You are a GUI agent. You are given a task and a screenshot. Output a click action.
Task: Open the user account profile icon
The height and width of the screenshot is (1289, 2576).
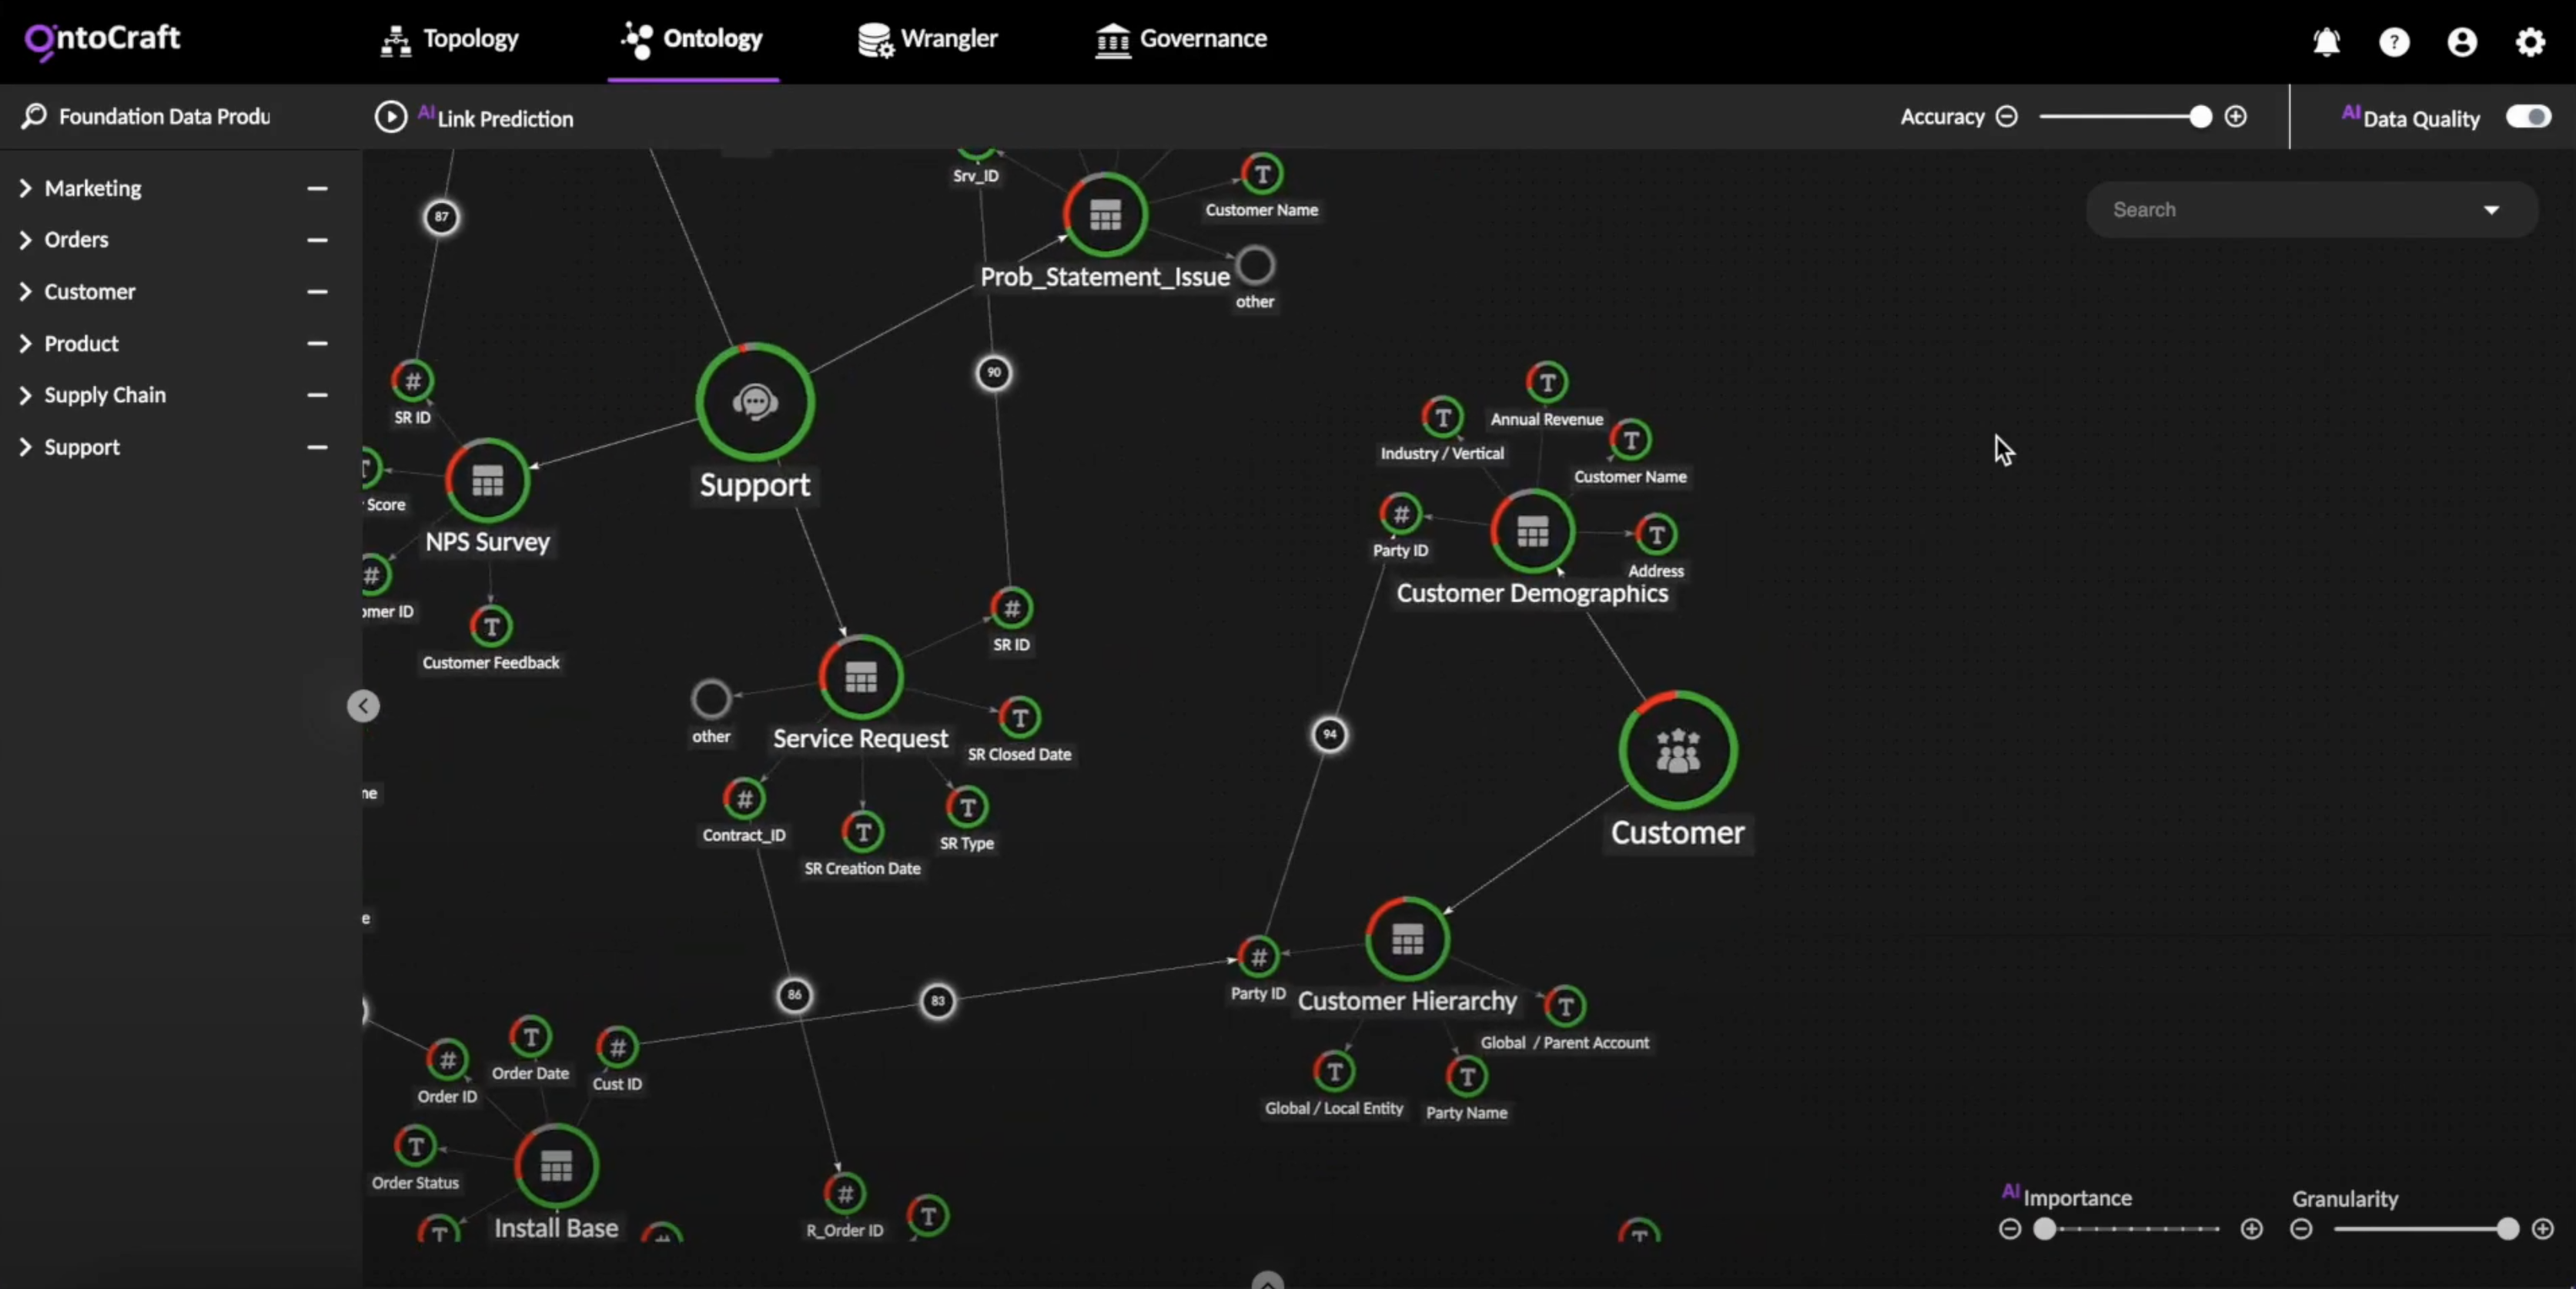[x=2462, y=42]
